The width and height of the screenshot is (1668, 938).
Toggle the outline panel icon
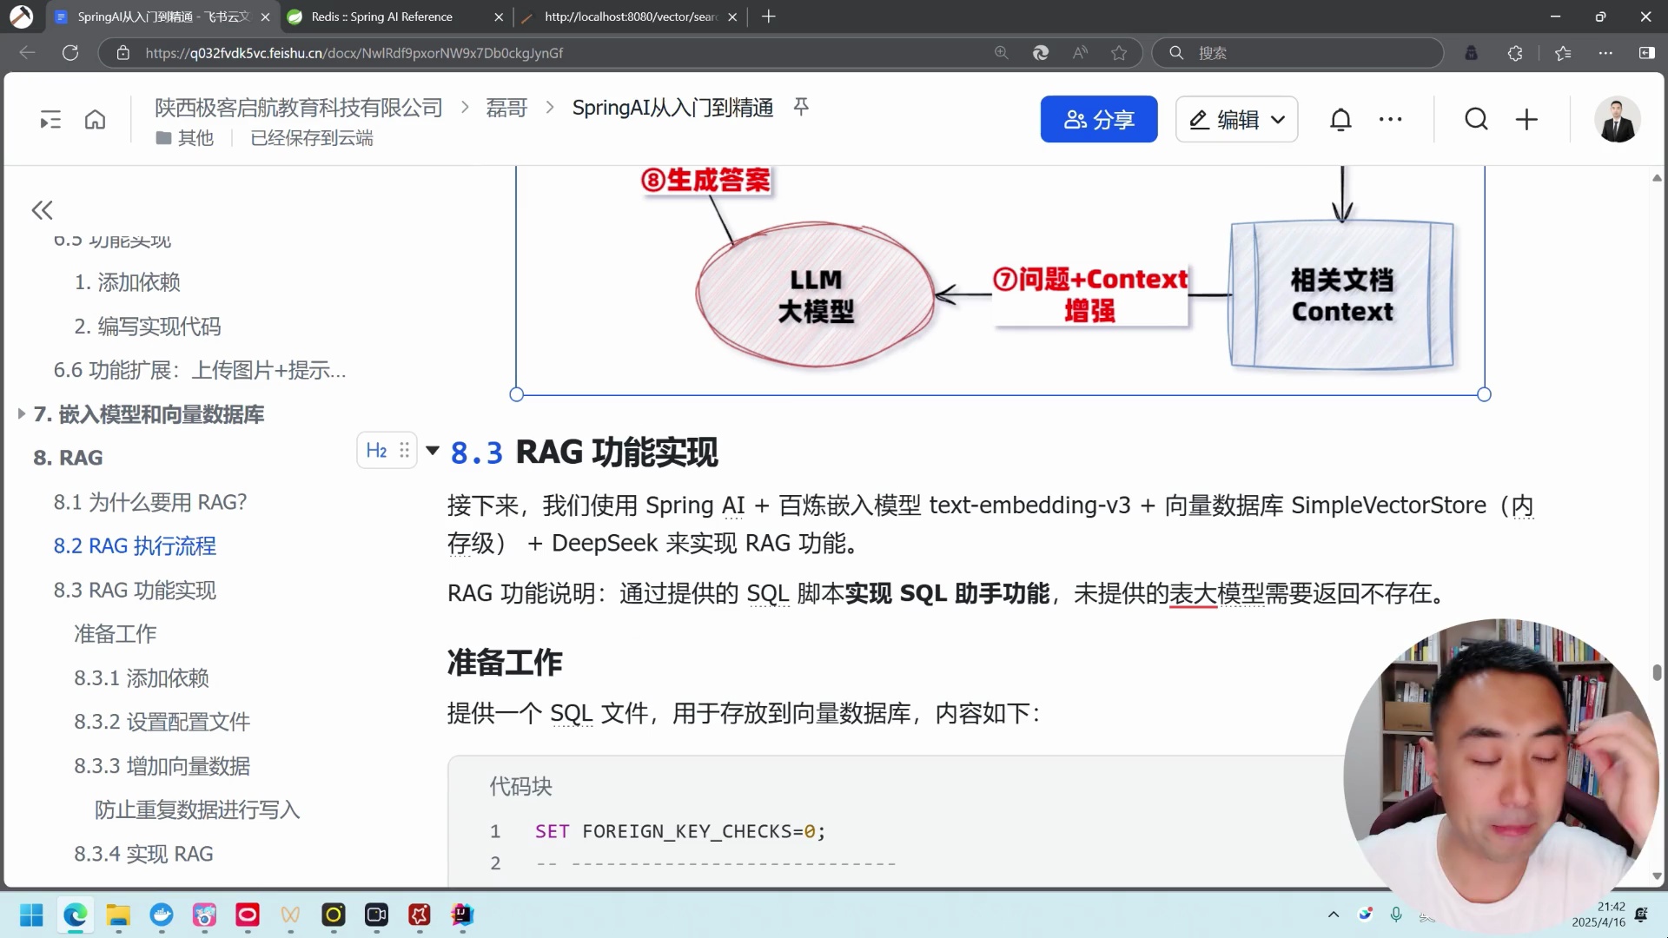pyautogui.click(x=50, y=119)
